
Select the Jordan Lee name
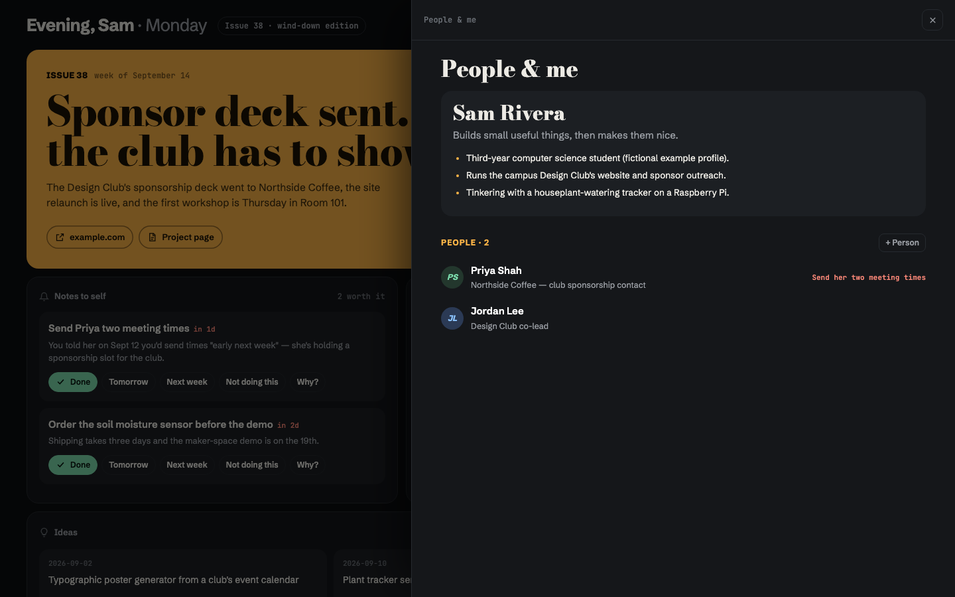pos(497,311)
